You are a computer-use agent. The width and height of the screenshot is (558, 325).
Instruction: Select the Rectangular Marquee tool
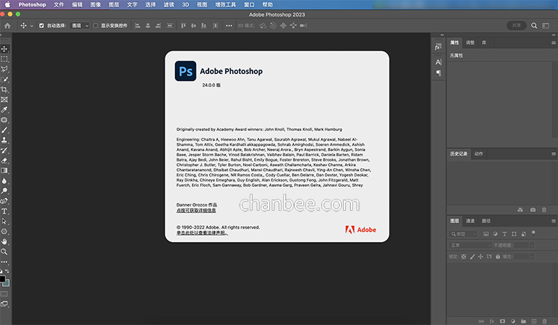(4, 59)
